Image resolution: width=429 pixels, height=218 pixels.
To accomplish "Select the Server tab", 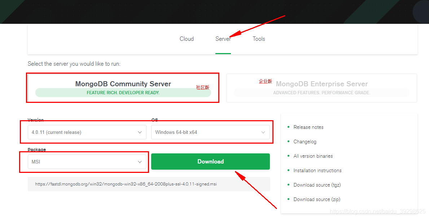I will (x=223, y=39).
